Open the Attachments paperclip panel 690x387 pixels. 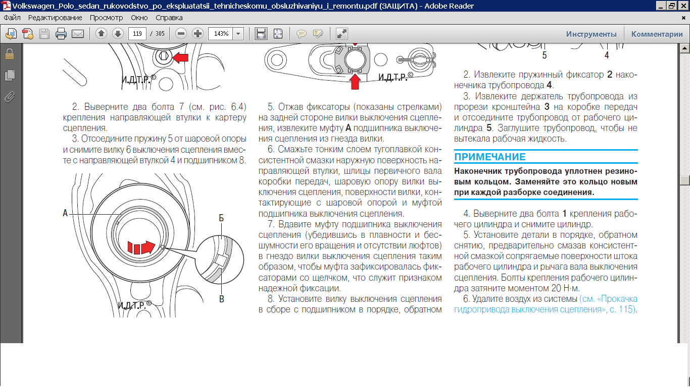[x=10, y=97]
